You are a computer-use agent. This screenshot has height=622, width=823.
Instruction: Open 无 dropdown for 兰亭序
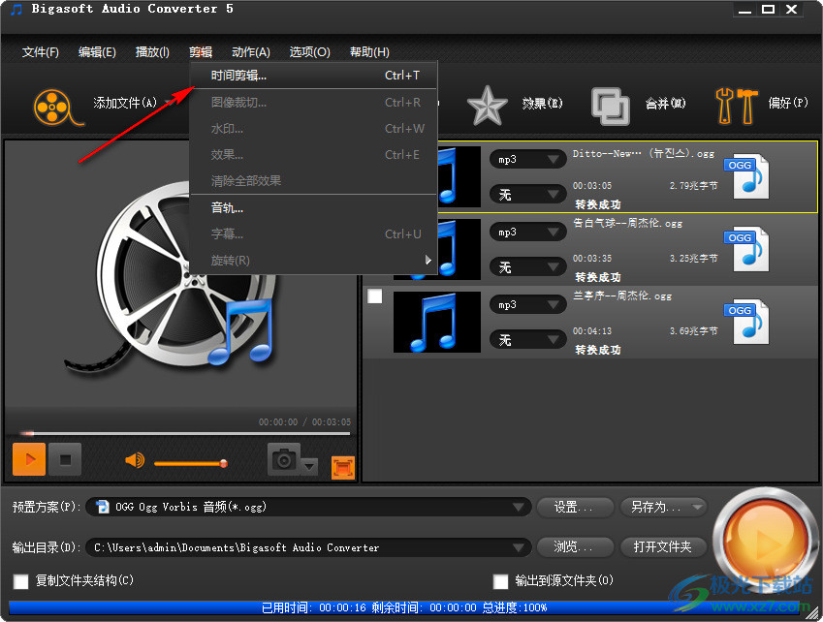pos(527,340)
